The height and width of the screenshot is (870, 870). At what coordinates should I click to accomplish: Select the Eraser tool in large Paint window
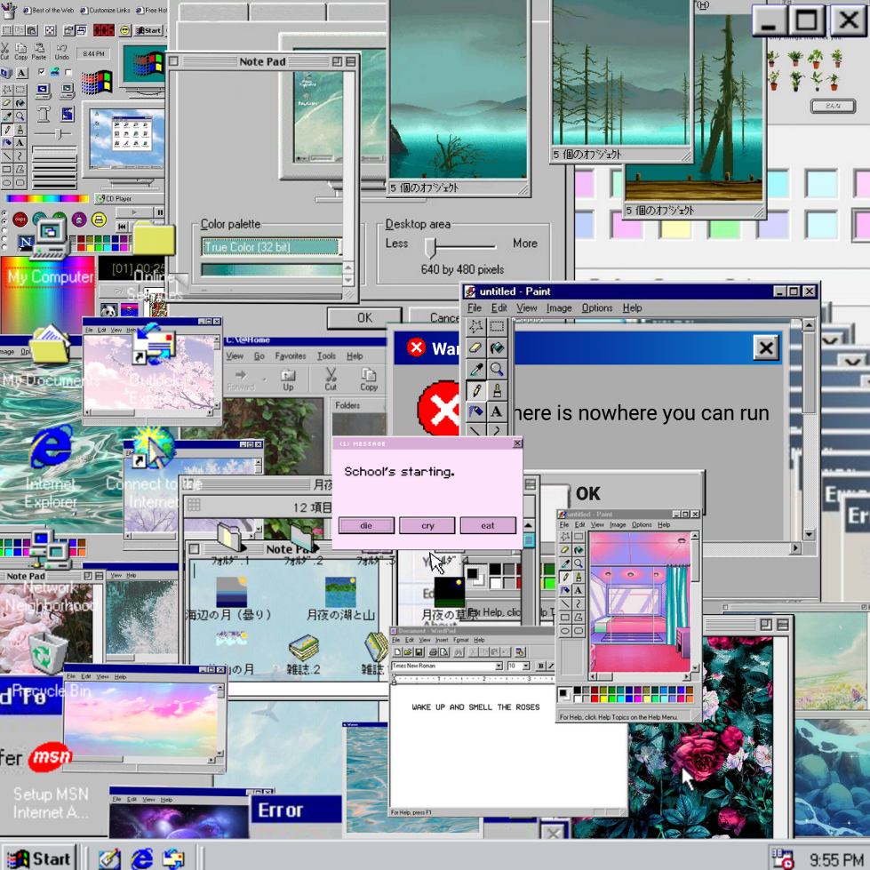coord(475,347)
